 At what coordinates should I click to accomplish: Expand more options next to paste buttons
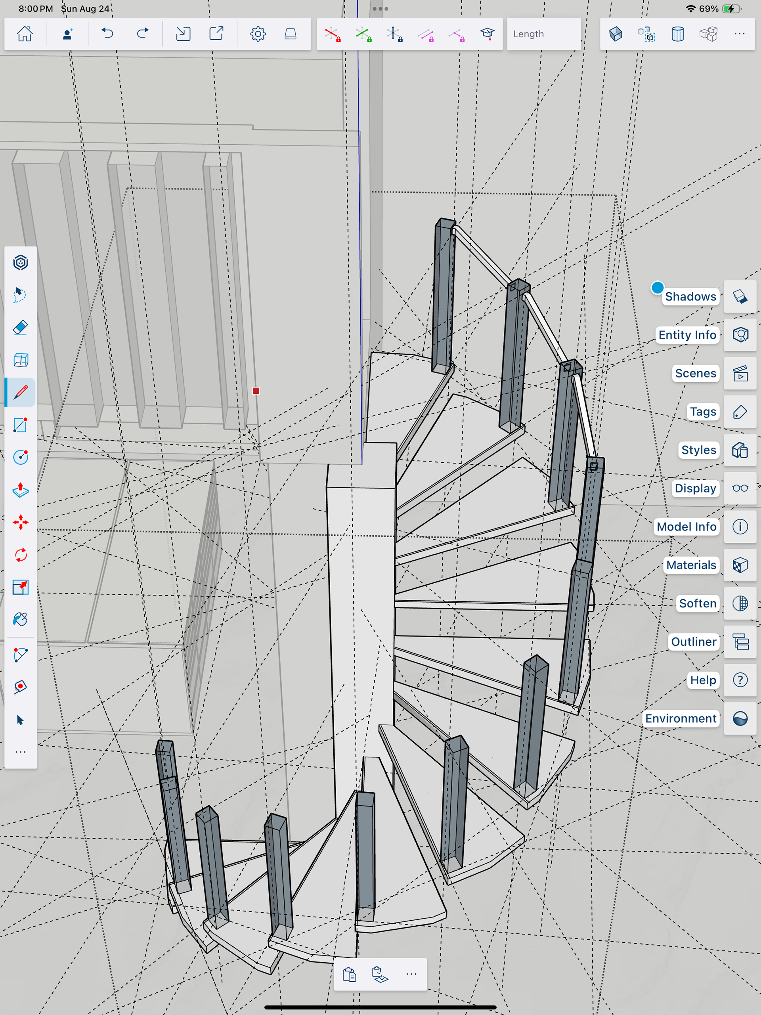click(411, 974)
